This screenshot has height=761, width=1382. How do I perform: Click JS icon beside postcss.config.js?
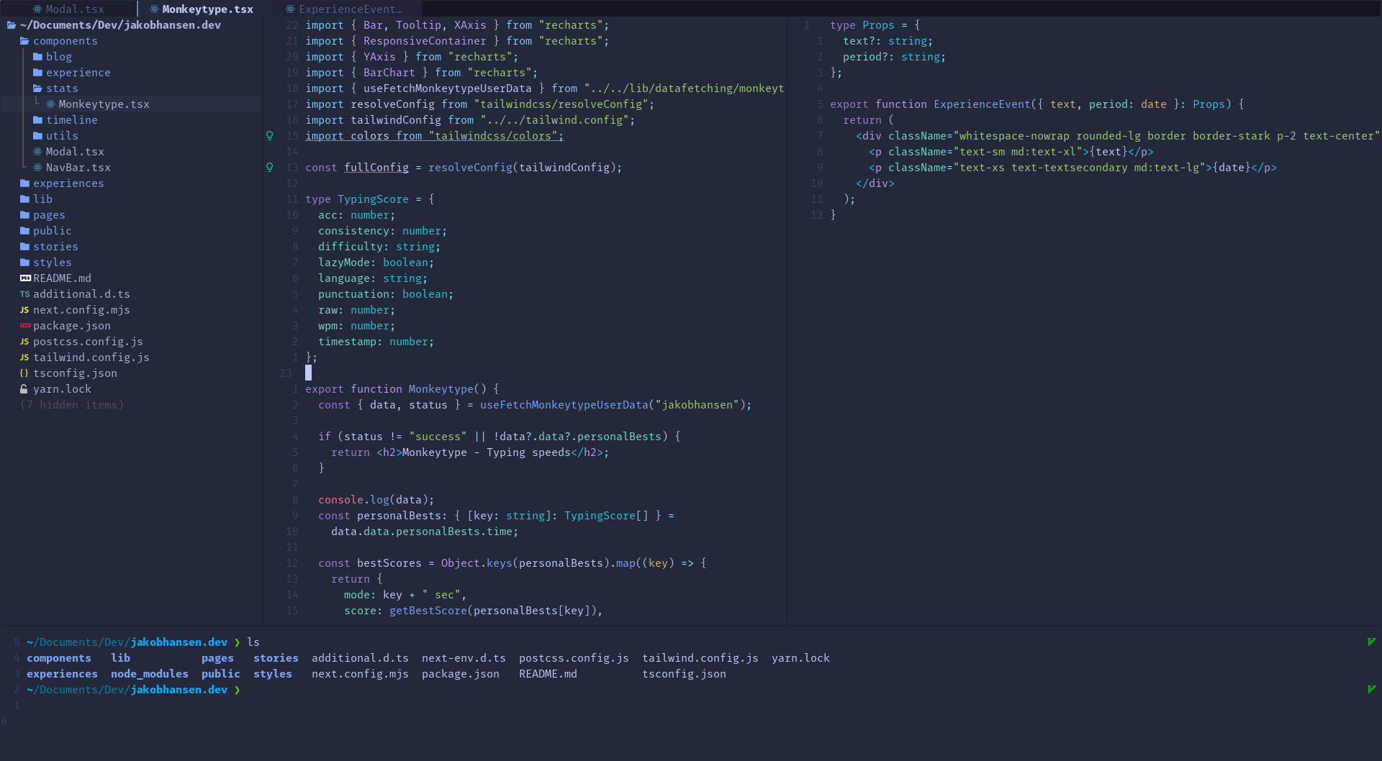(x=24, y=342)
